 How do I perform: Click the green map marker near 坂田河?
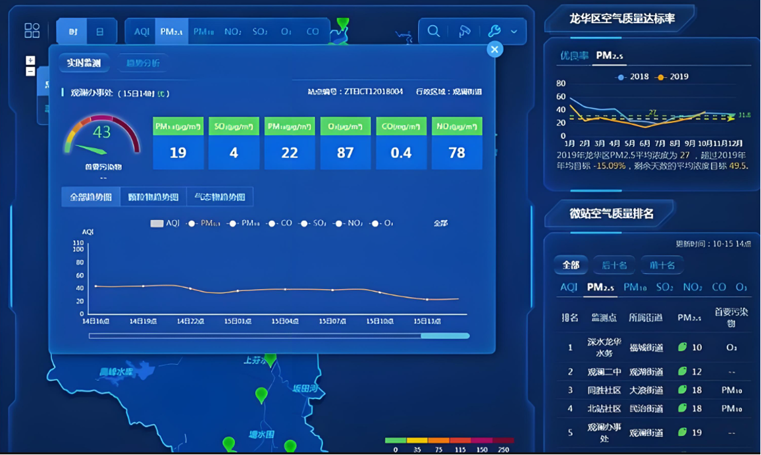(x=261, y=394)
